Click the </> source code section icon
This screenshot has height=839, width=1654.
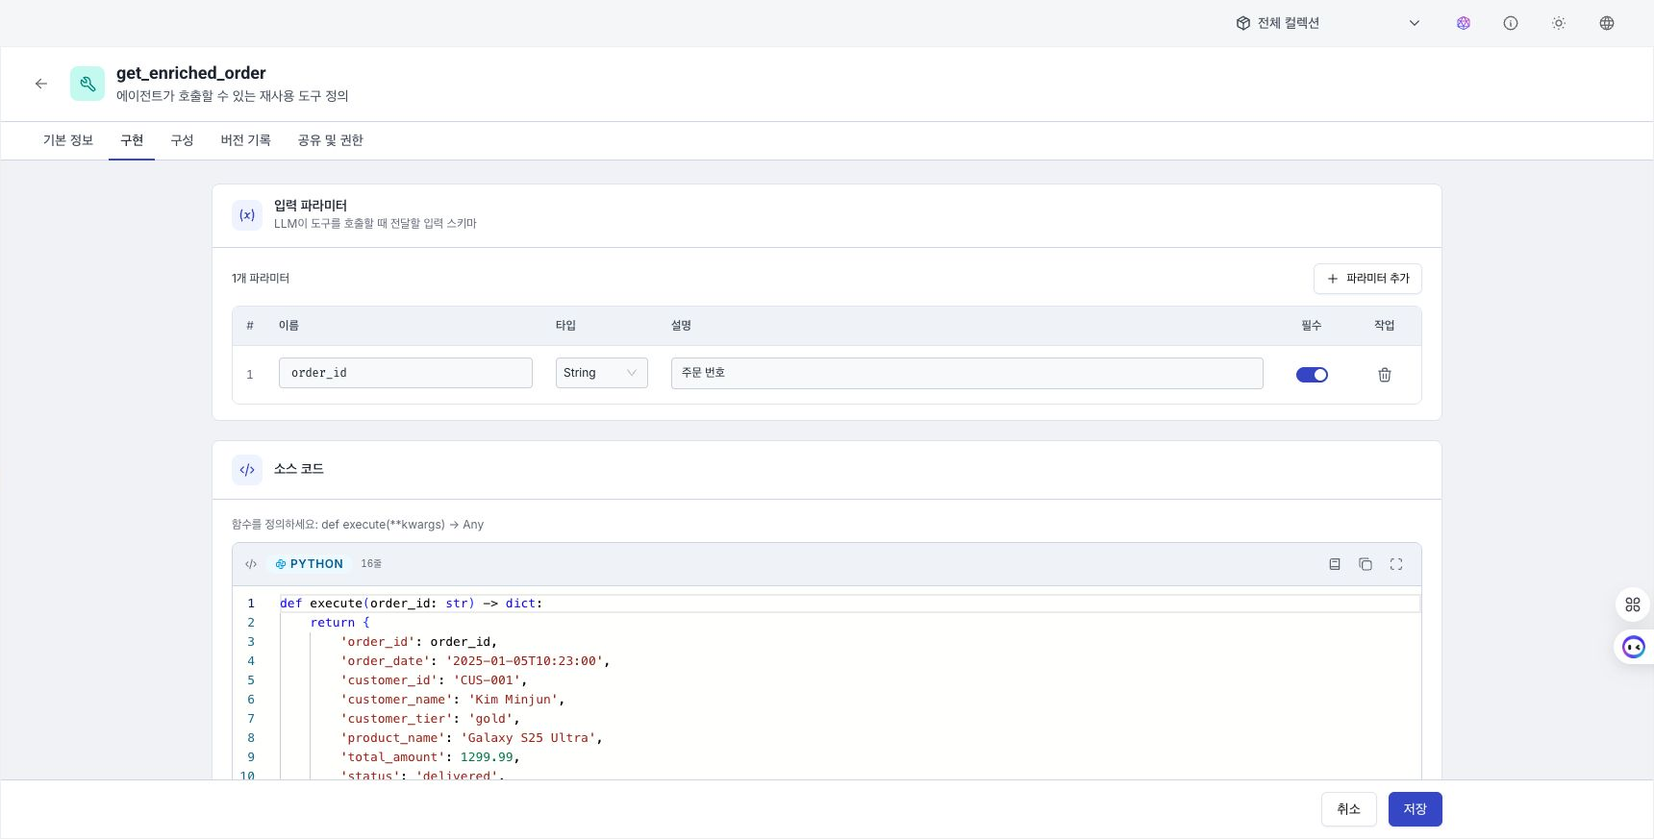point(247,470)
